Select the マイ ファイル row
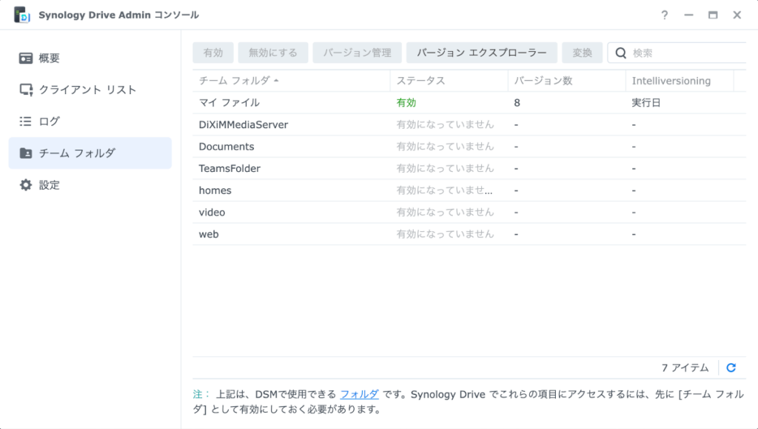The width and height of the screenshot is (758, 429). tap(469, 102)
